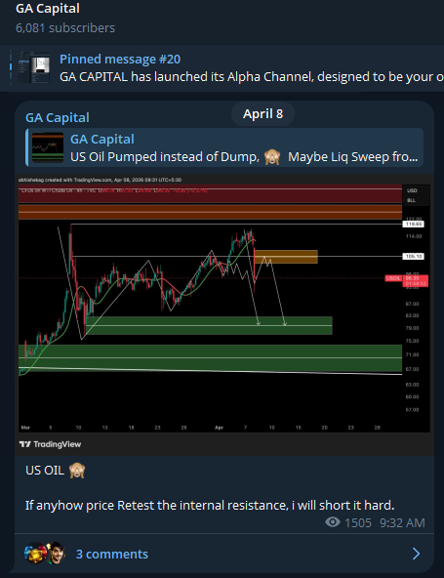
Task: Click the GA Capital name inside the reply quote
Action: click(x=102, y=139)
